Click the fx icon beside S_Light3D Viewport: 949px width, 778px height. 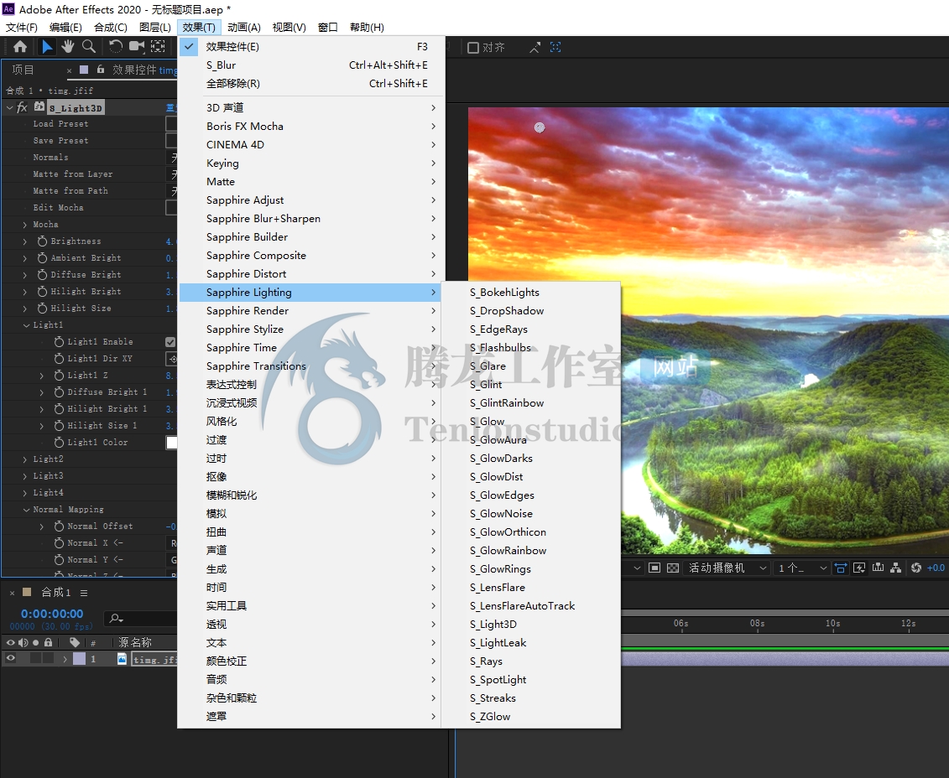point(23,107)
